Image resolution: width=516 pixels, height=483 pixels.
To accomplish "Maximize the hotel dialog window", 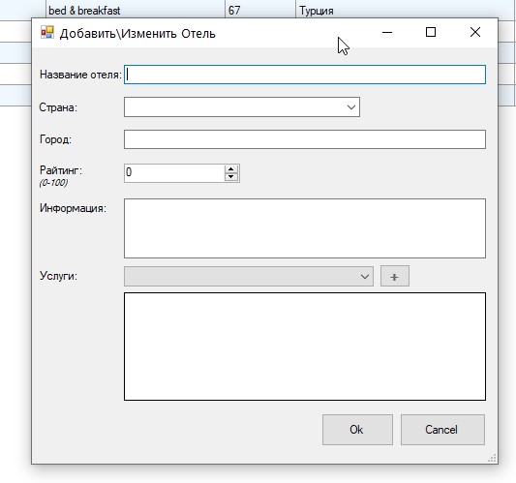I will pyautogui.click(x=431, y=32).
